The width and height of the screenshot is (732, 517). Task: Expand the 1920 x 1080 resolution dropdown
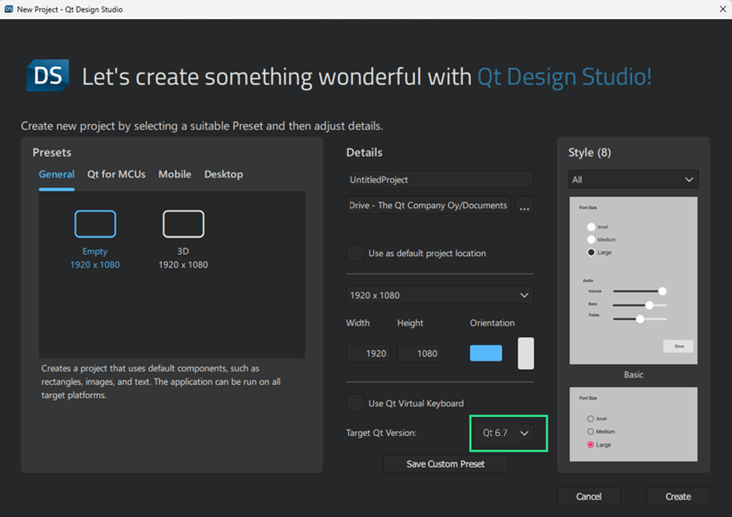point(440,295)
